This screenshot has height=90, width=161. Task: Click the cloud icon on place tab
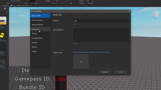11,5
